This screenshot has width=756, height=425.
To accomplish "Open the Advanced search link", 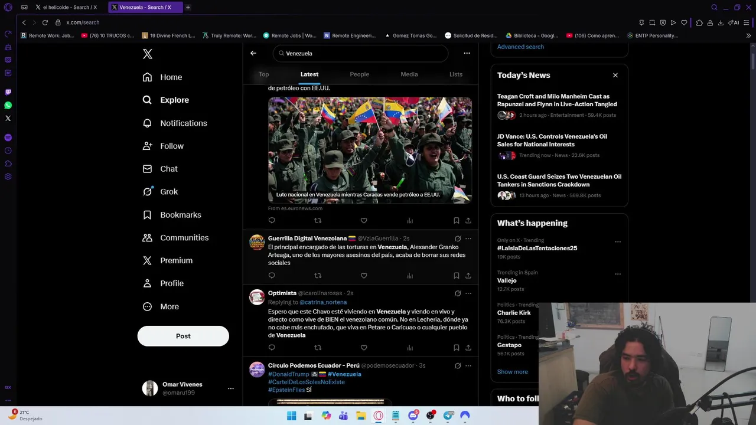I will (x=520, y=47).
